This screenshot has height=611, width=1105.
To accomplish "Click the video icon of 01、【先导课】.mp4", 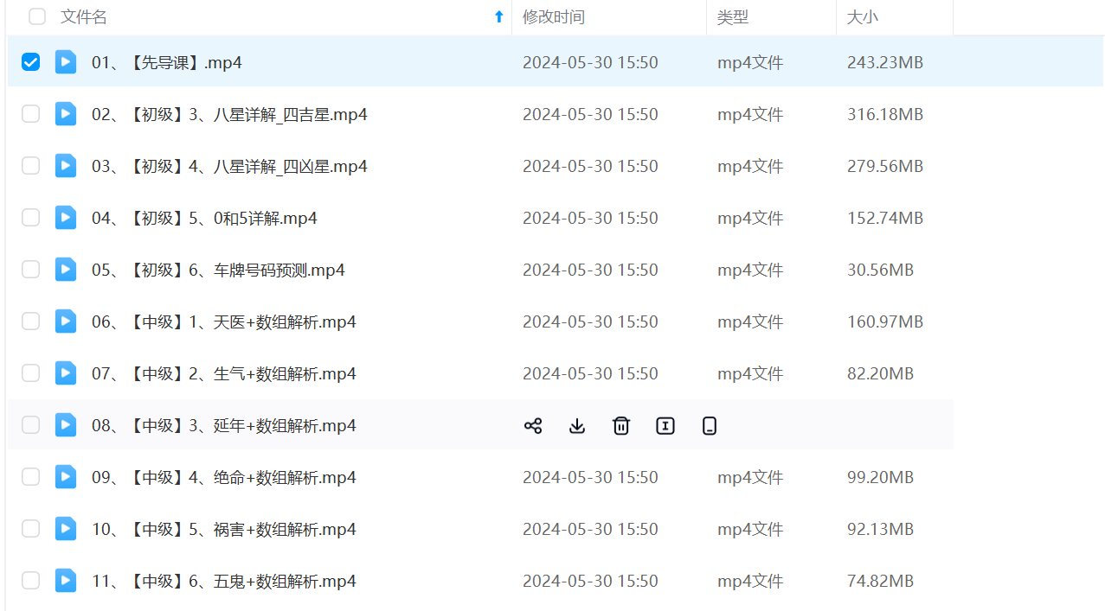I will (66, 62).
